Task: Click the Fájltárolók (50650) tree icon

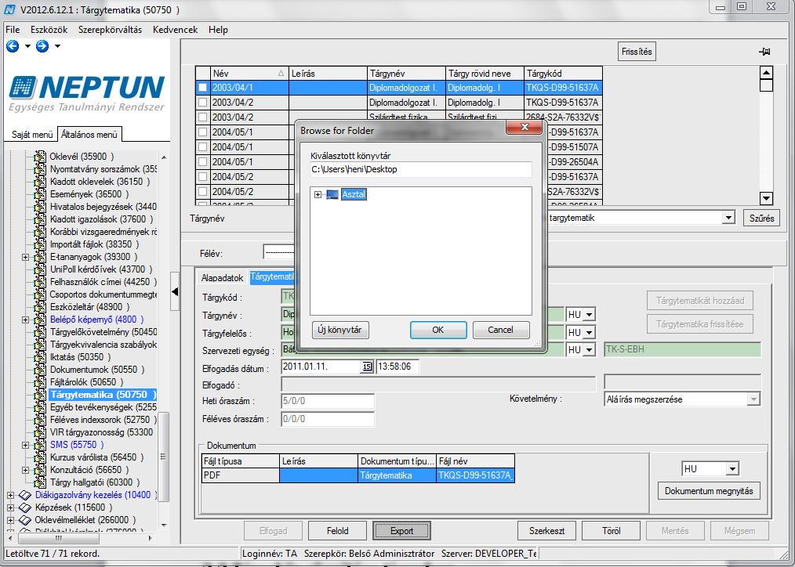Action: (39, 382)
